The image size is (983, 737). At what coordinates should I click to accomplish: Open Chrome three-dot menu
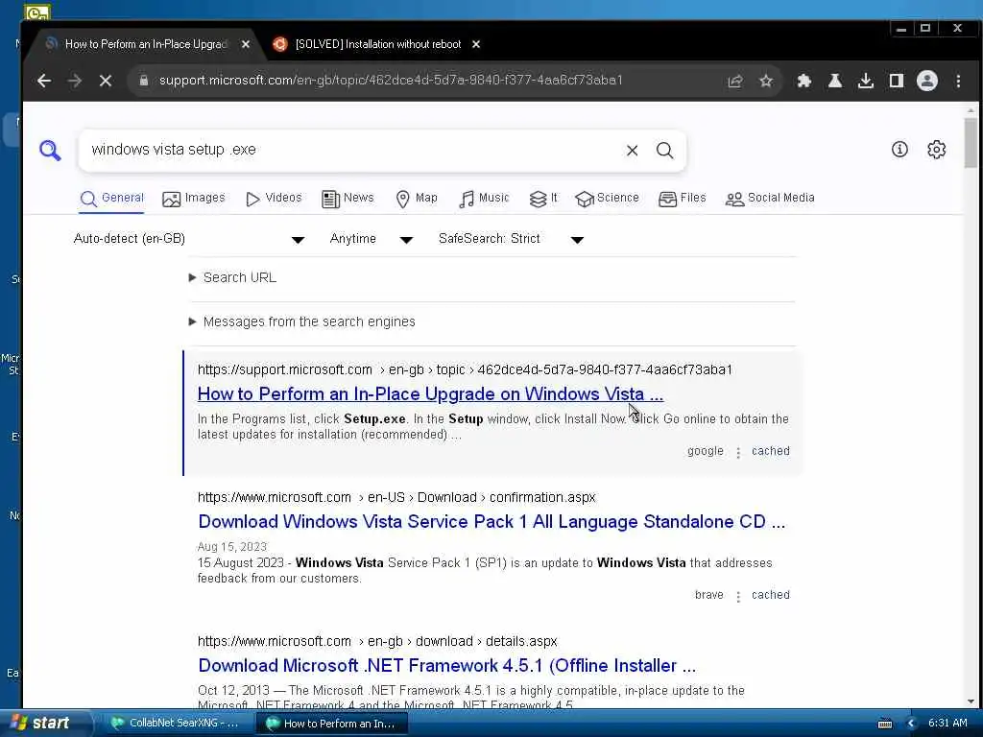point(959,81)
